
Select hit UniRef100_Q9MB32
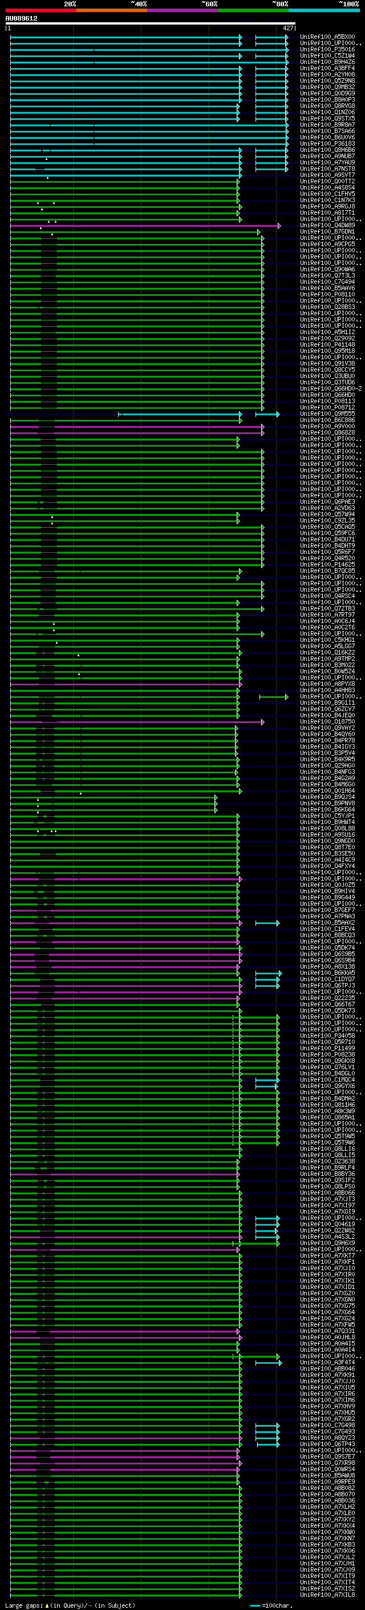click(327, 87)
